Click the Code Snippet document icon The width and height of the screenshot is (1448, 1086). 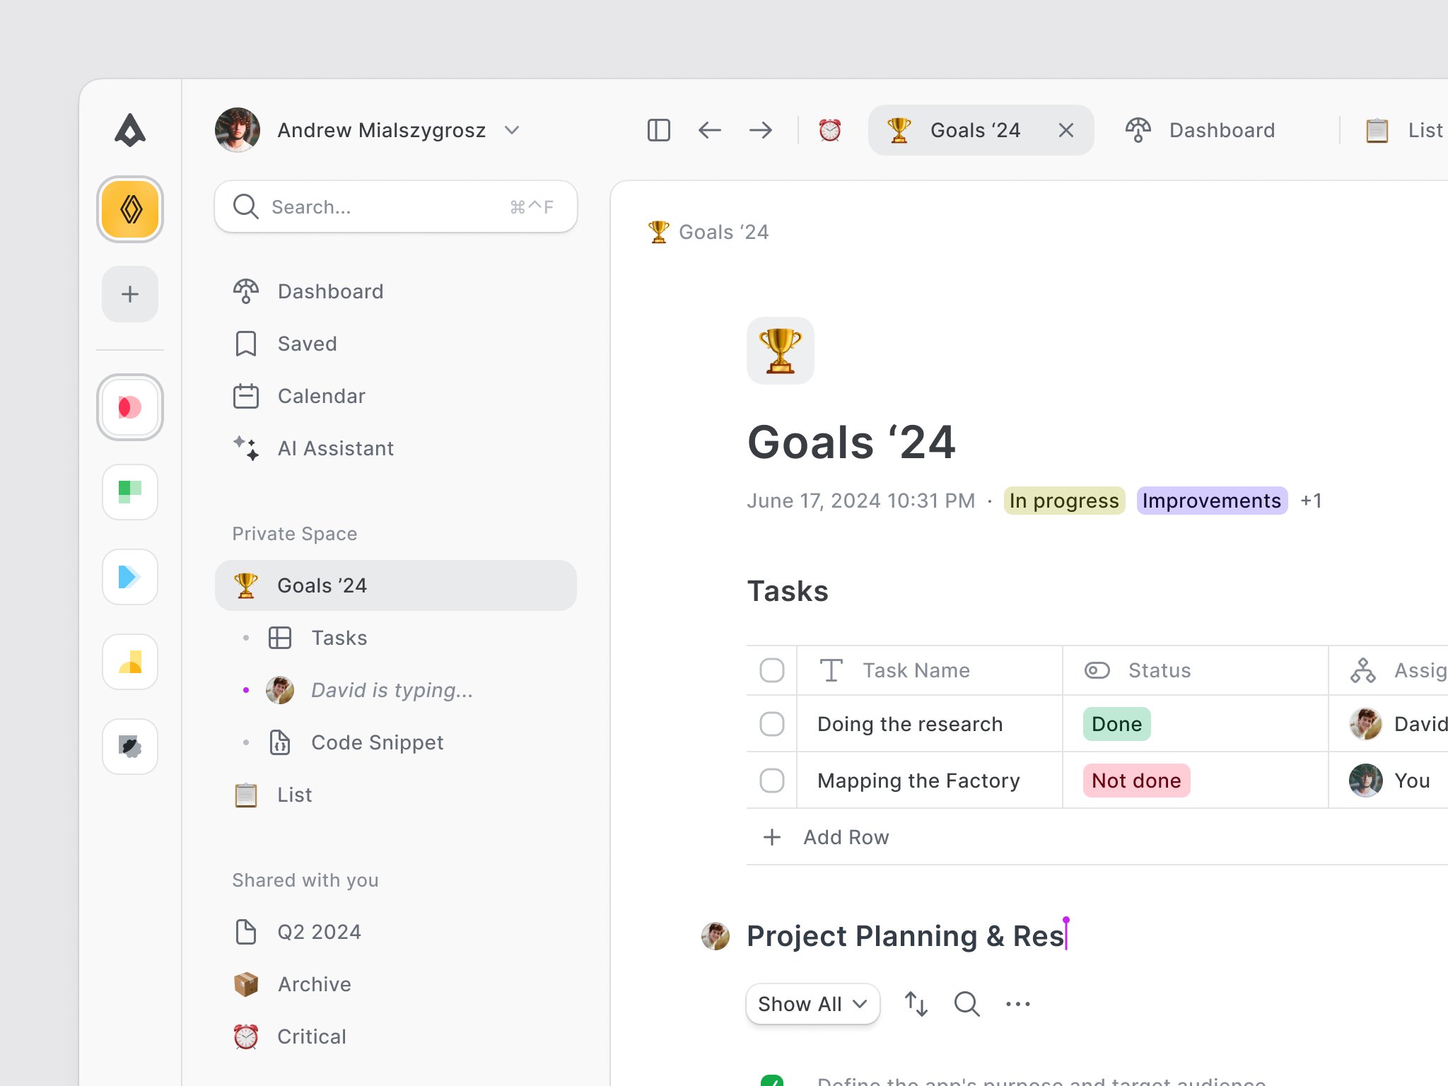pyautogui.click(x=279, y=742)
